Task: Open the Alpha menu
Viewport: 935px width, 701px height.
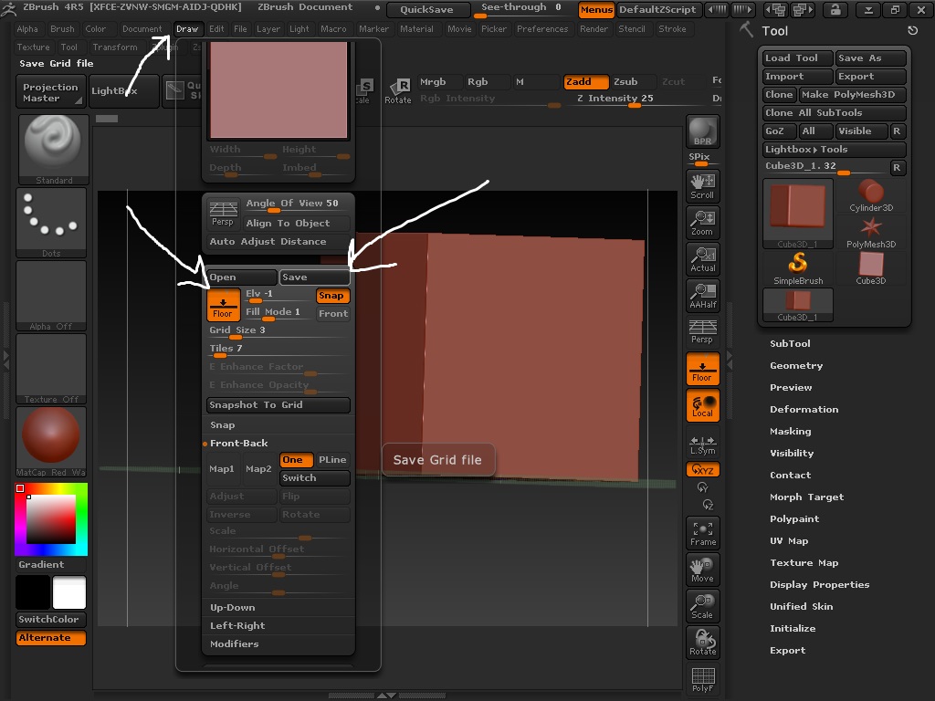Action: coord(27,28)
